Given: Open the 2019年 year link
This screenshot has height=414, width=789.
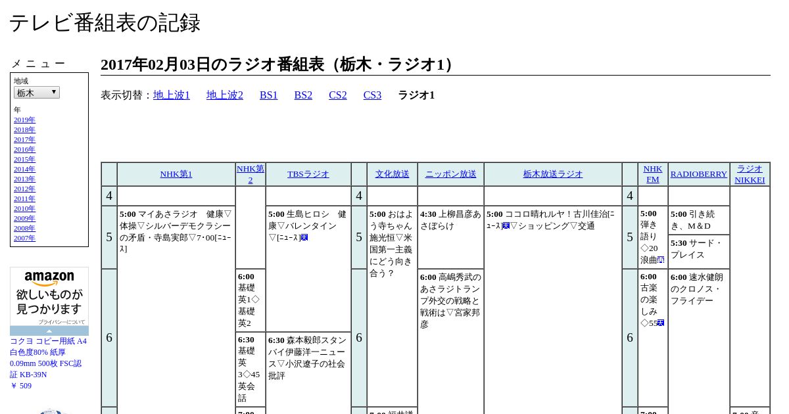Looking at the screenshot, I should 24,120.
